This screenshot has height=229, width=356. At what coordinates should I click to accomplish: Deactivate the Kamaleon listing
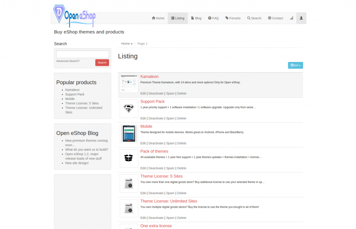click(x=156, y=93)
